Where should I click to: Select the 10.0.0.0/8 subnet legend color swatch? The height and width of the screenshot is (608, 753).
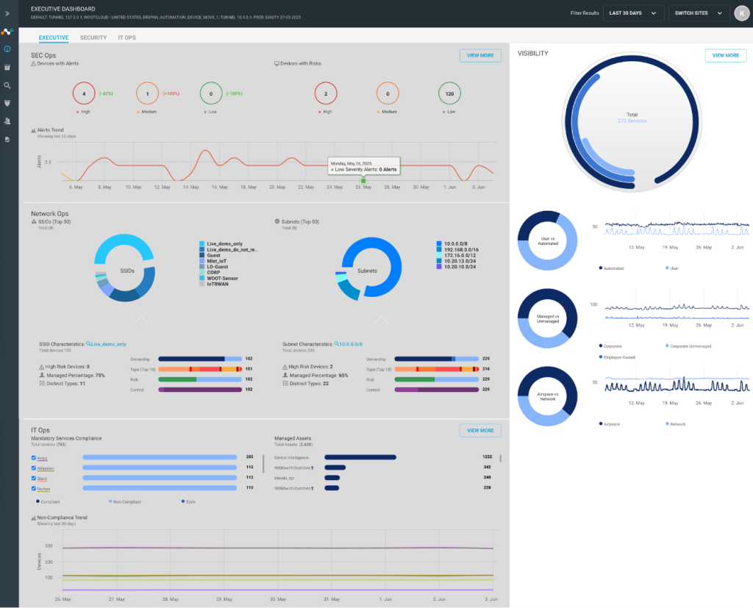pyautogui.click(x=439, y=244)
